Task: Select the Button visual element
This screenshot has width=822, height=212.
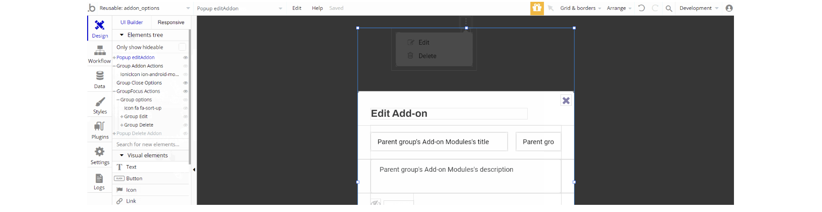Action: [134, 178]
